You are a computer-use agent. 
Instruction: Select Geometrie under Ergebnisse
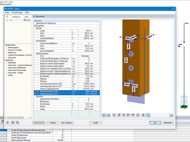(12, 63)
